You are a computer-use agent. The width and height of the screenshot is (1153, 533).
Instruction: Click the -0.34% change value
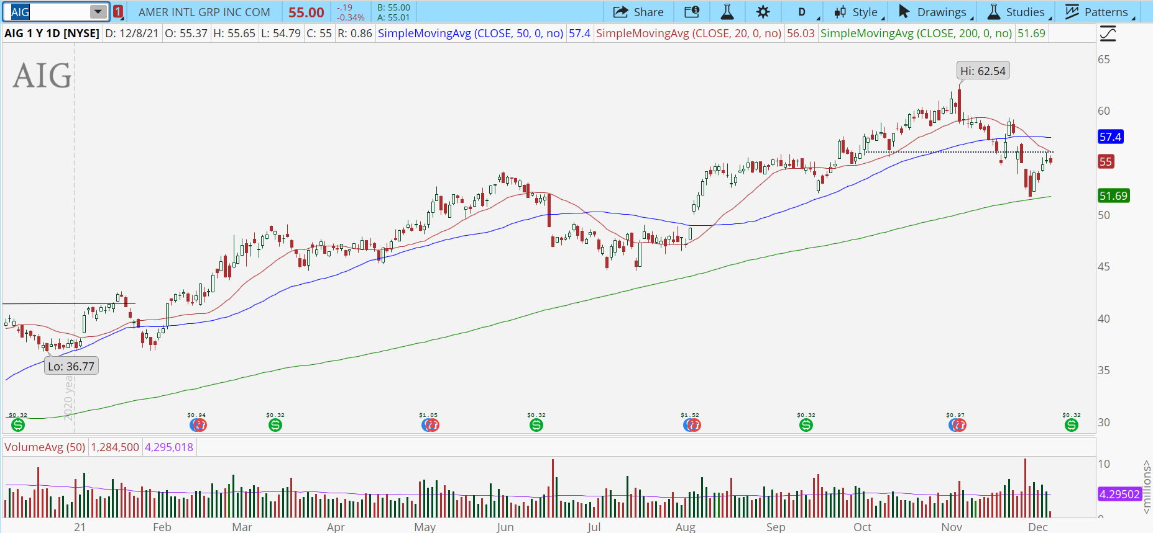coord(351,17)
